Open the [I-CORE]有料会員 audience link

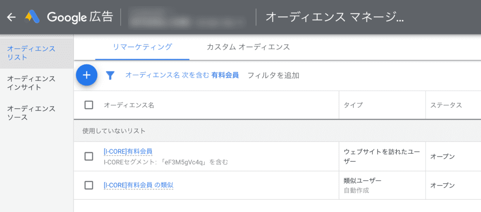pyautogui.click(x=128, y=151)
